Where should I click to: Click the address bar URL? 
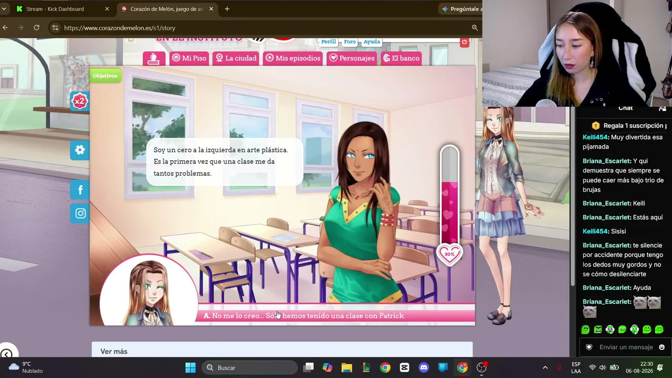(120, 28)
